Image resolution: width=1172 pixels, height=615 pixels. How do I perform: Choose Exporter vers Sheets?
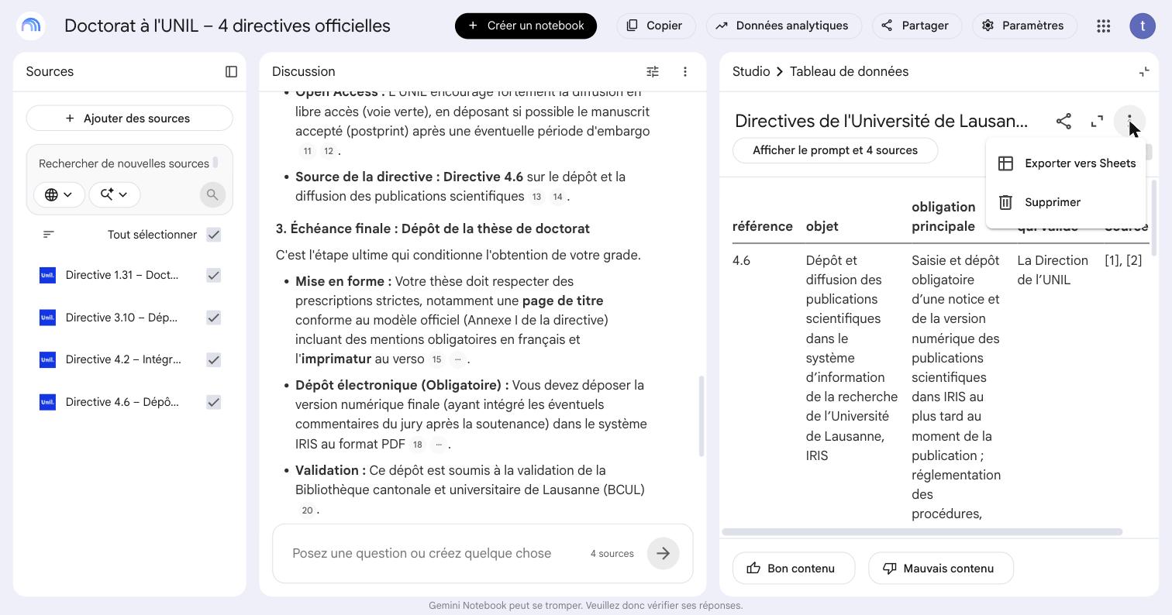pos(1066,163)
